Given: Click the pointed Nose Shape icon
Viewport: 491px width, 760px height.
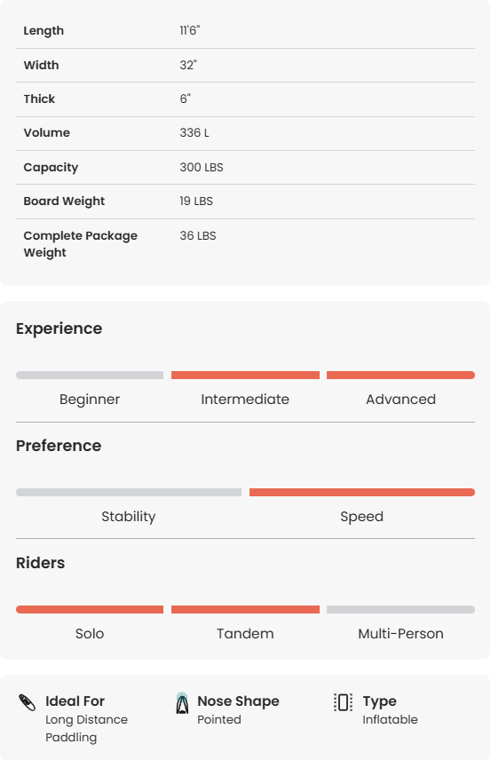Looking at the screenshot, I should click(182, 703).
